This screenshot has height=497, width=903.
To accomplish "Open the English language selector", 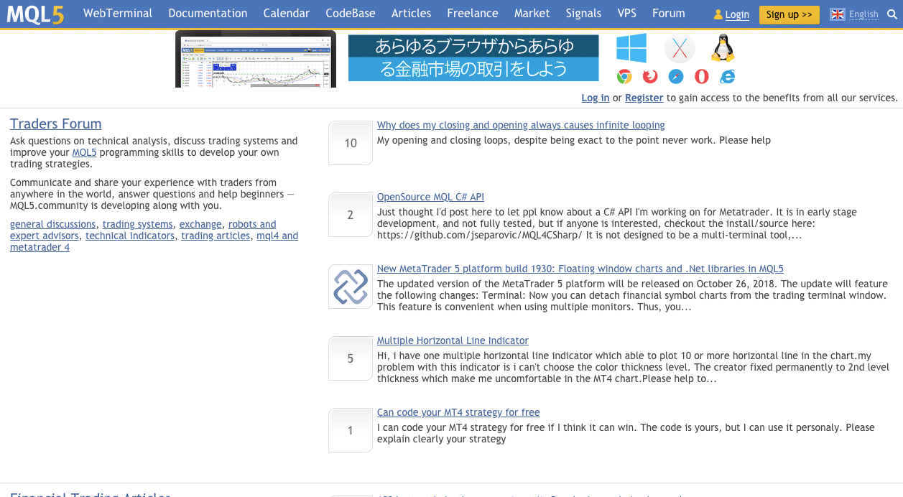I will (863, 14).
